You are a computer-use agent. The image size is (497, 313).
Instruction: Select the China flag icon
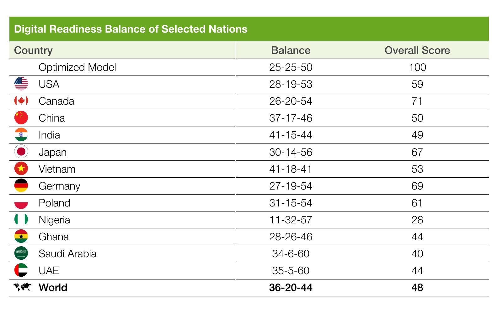pos(21,118)
